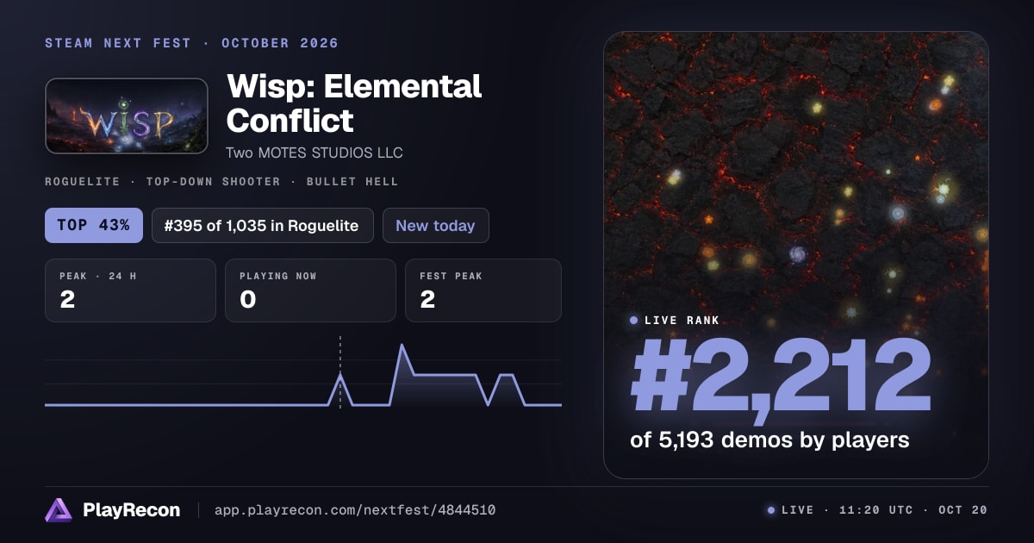Click the Wisp: Elemental Conflict title
This screenshot has height=543, width=1034.
coord(354,103)
